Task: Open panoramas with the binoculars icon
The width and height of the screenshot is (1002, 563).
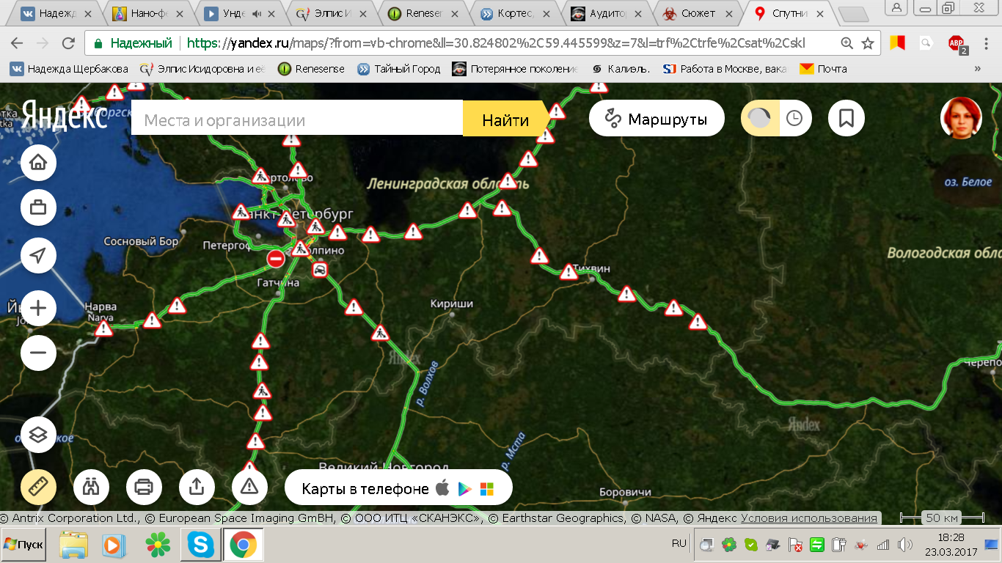Action: pyautogui.click(x=91, y=486)
